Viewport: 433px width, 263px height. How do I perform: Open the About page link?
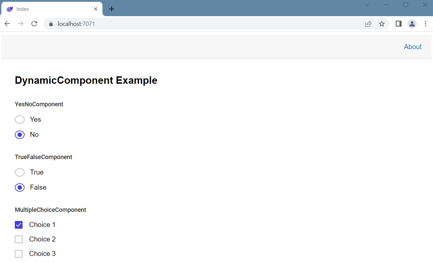(x=412, y=47)
